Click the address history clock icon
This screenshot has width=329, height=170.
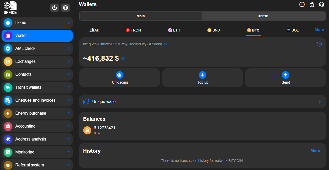coord(319,44)
